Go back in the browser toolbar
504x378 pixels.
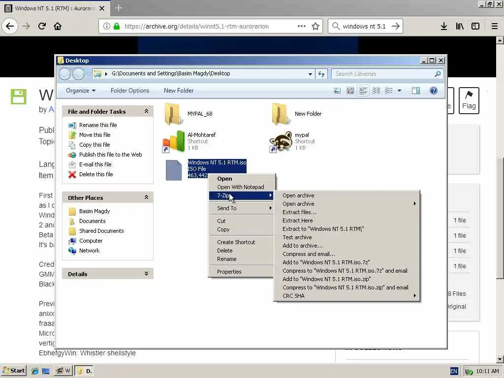tap(10, 26)
